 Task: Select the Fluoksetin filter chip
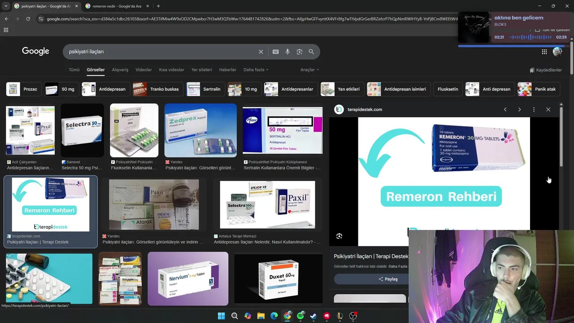pos(448,89)
